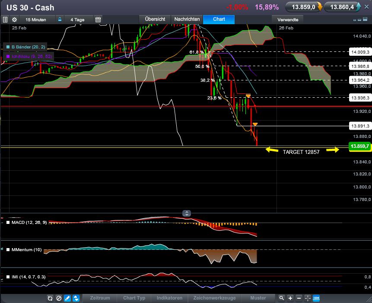372x303 pixels.
Task: Close the US 30 chart window
Action: [366, 7]
